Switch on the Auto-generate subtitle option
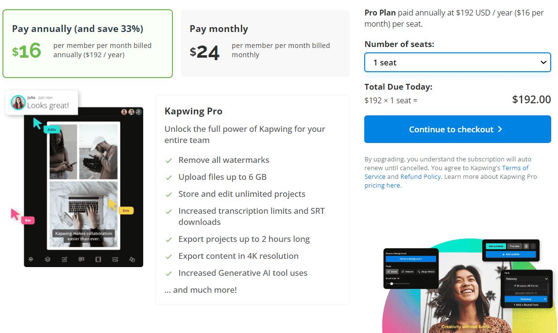The width and height of the screenshot is (558, 333). point(495,246)
